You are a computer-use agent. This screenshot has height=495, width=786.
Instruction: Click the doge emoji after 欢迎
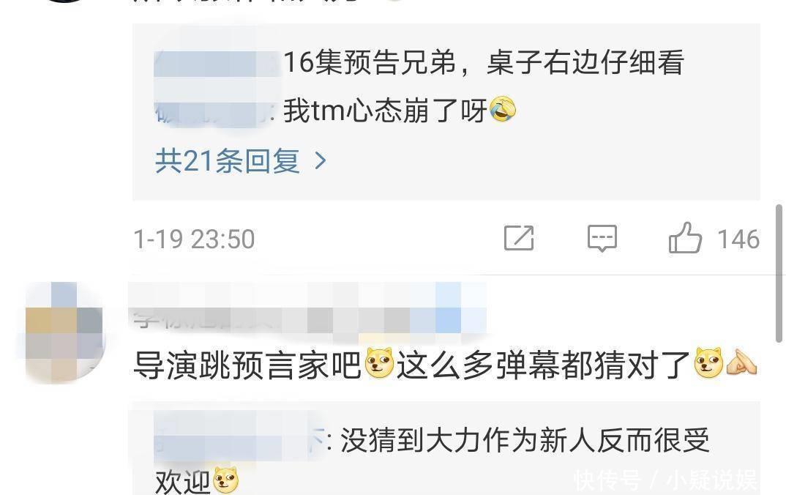tap(225, 480)
